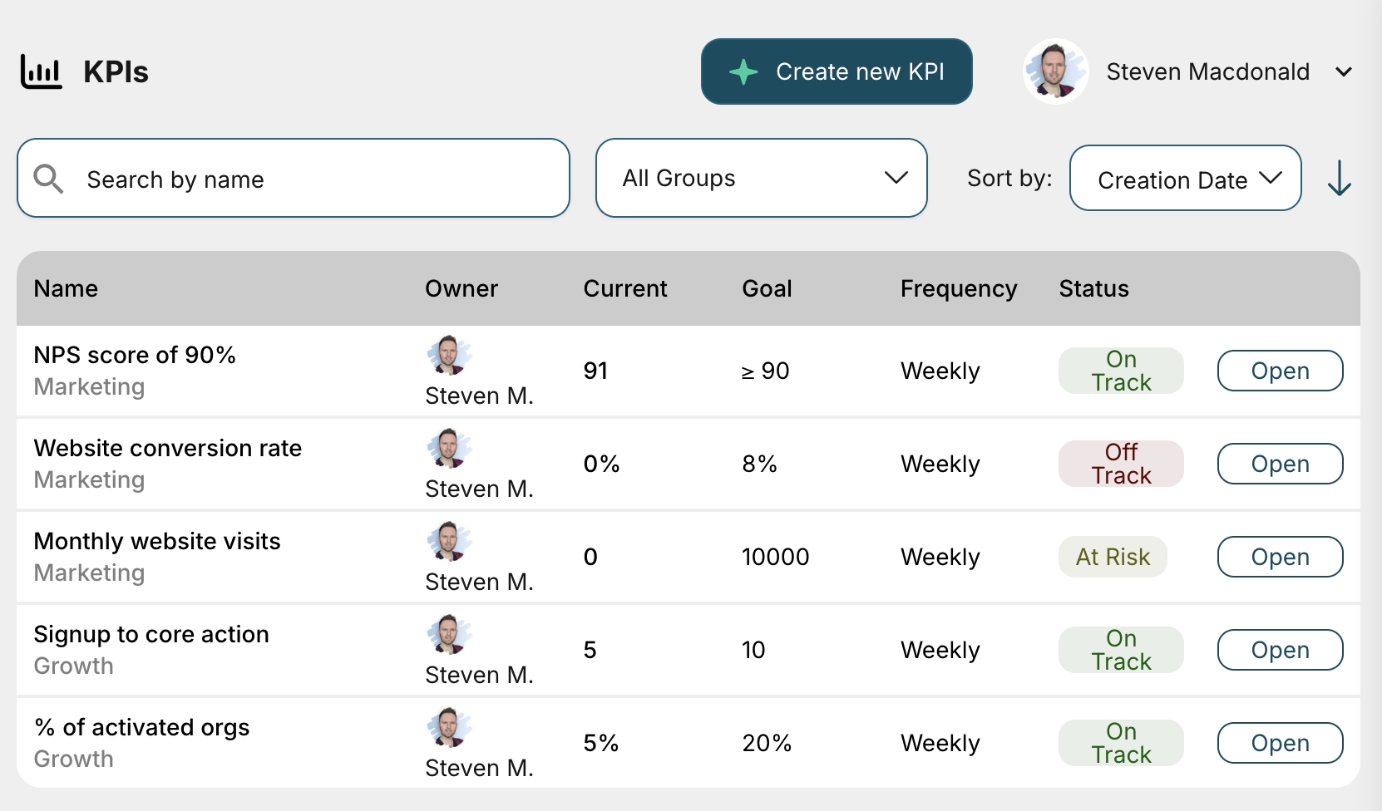Click the On Track badge for NPS score

tap(1120, 371)
